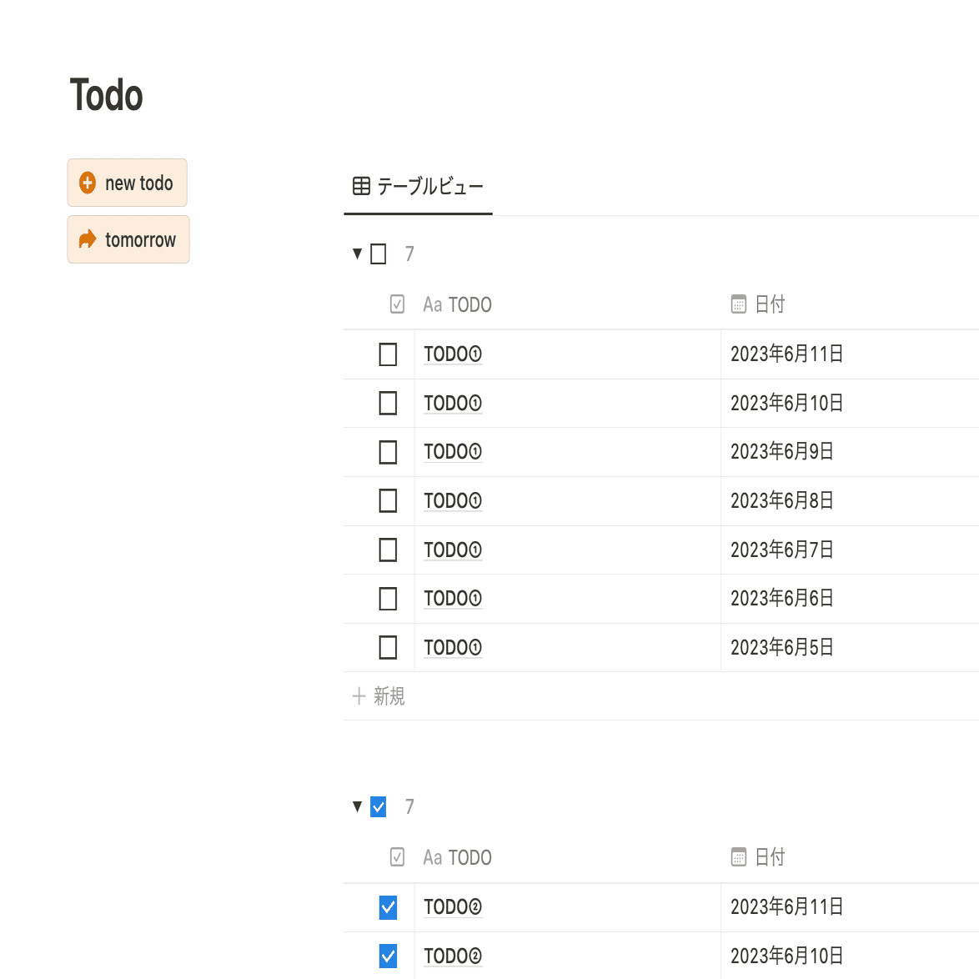
Task: Check the TODO① box dated 2023年6月7日
Action: coord(388,550)
